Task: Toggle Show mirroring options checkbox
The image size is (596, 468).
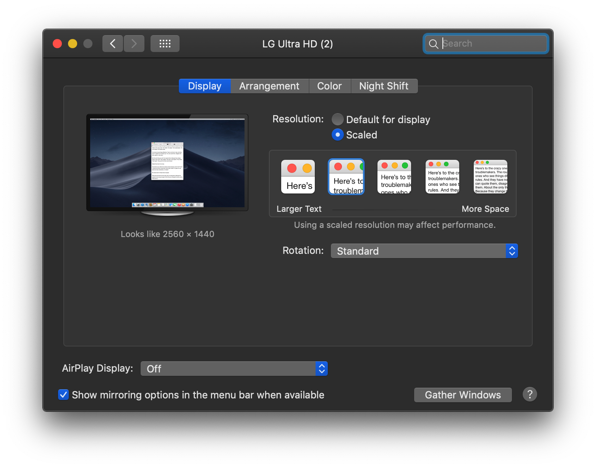Action: click(63, 395)
